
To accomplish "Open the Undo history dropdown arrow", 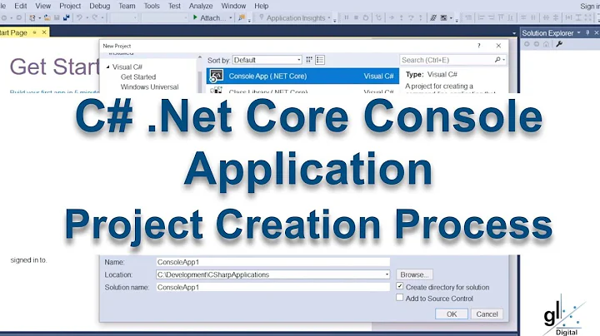I will pos(87,17).
